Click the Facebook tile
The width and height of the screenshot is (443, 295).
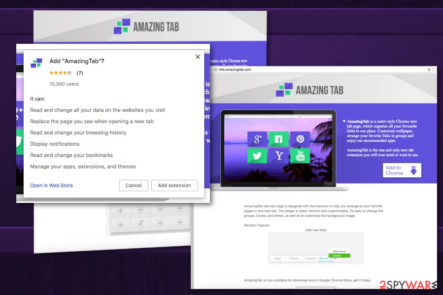pos(278,139)
